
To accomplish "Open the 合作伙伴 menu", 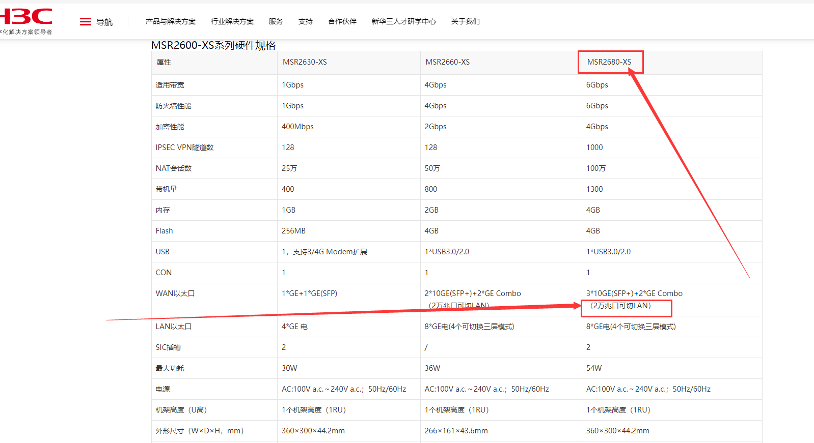I will click(342, 21).
